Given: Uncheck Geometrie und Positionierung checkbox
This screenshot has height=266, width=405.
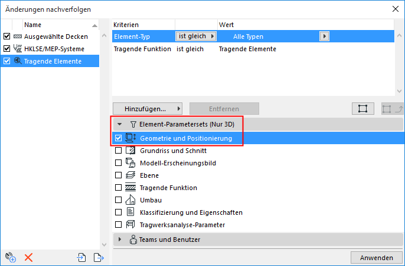Looking at the screenshot, I should 118,138.
